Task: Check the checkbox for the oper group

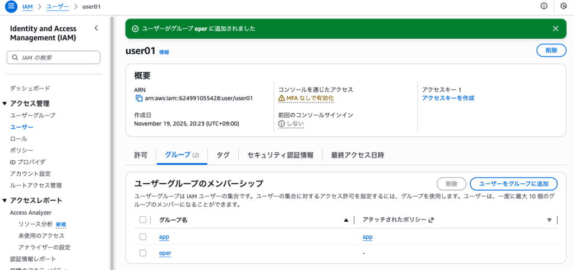Action: pos(143,253)
